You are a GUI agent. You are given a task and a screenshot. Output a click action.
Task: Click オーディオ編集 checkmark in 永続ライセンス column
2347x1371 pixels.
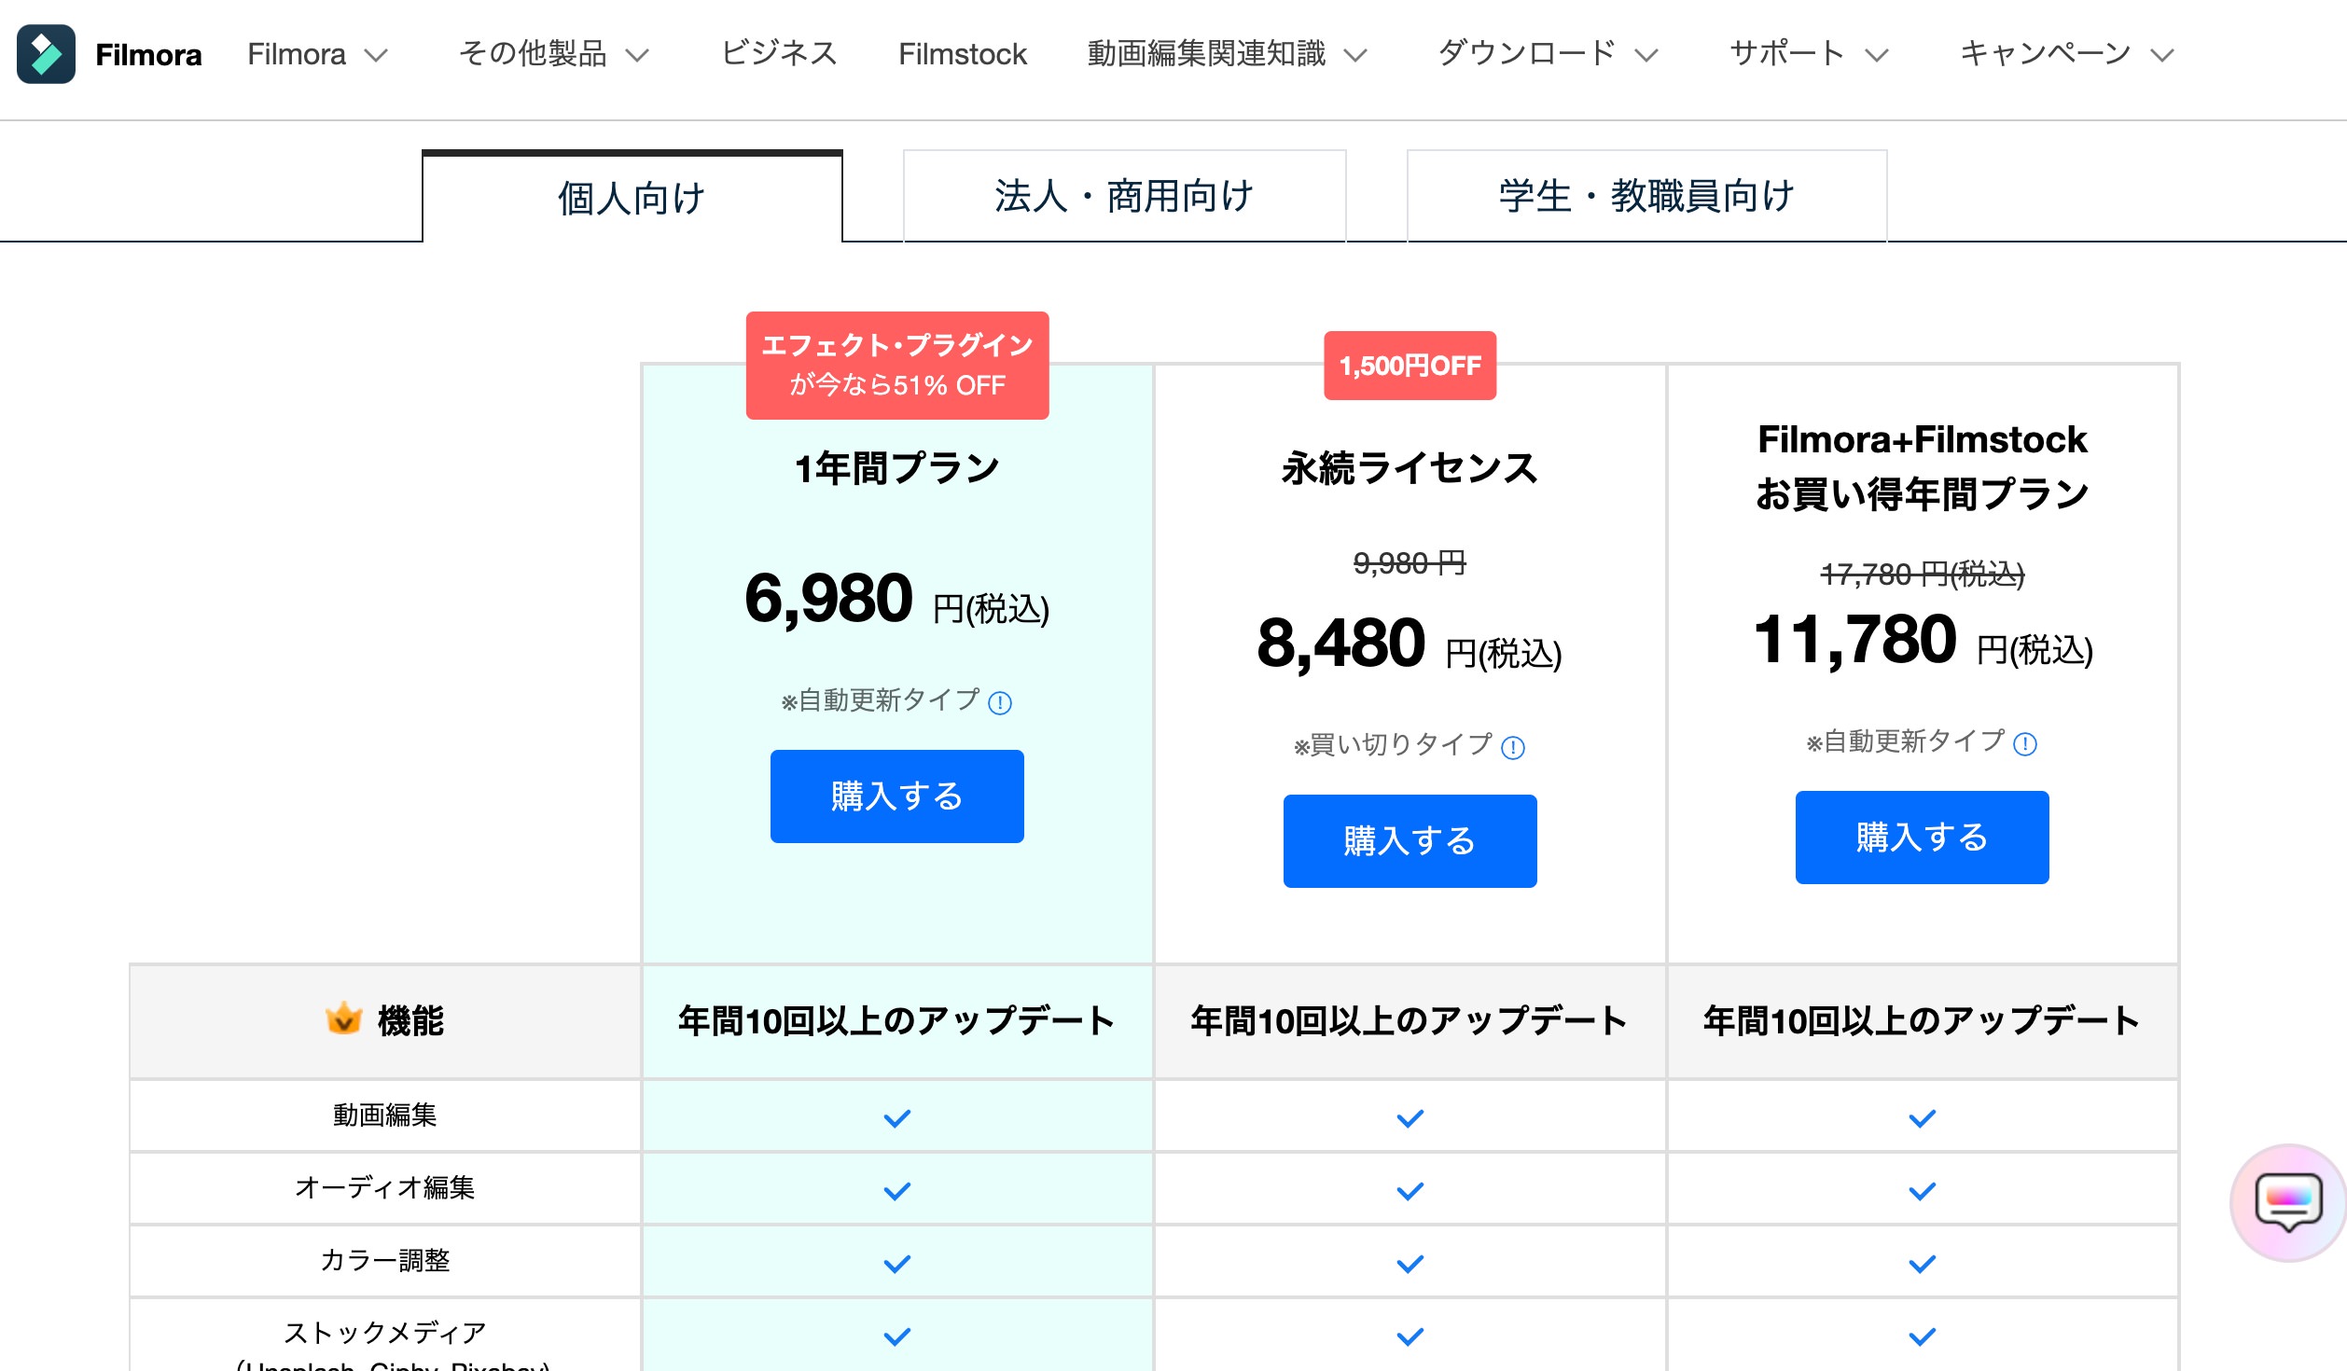click(x=1410, y=1190)
